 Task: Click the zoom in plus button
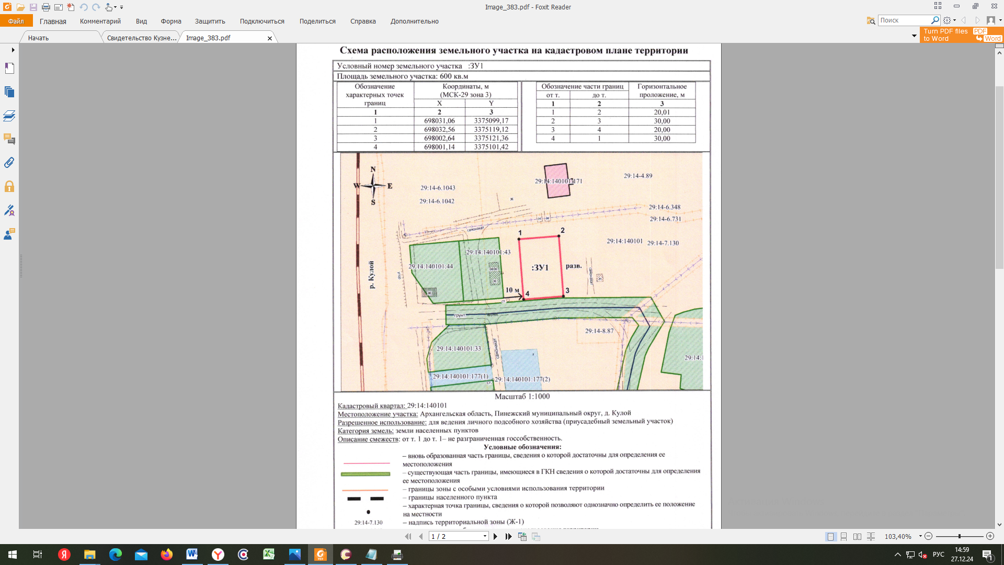990,536
